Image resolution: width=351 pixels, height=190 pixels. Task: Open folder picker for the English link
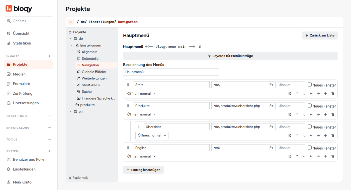tap(271, 148)
